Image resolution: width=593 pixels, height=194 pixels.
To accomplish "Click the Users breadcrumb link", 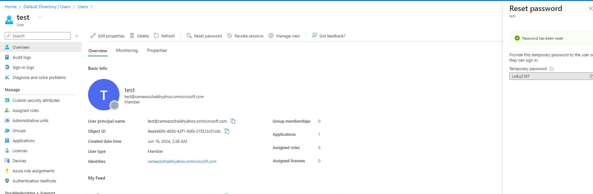I will point(83,7).
